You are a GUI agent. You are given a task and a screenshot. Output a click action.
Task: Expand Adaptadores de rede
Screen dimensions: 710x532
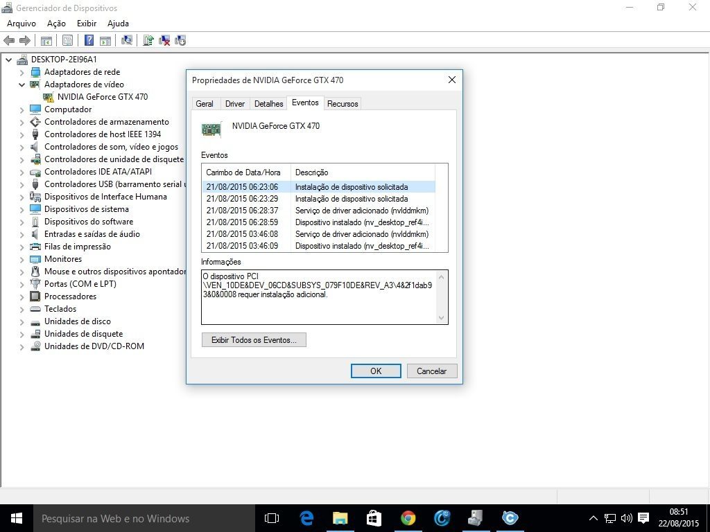[21, 72]
